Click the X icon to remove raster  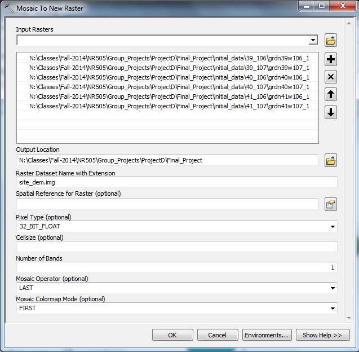(331, 77)
